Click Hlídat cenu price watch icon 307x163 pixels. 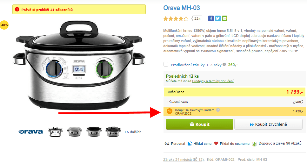click(x=190, y=144)
